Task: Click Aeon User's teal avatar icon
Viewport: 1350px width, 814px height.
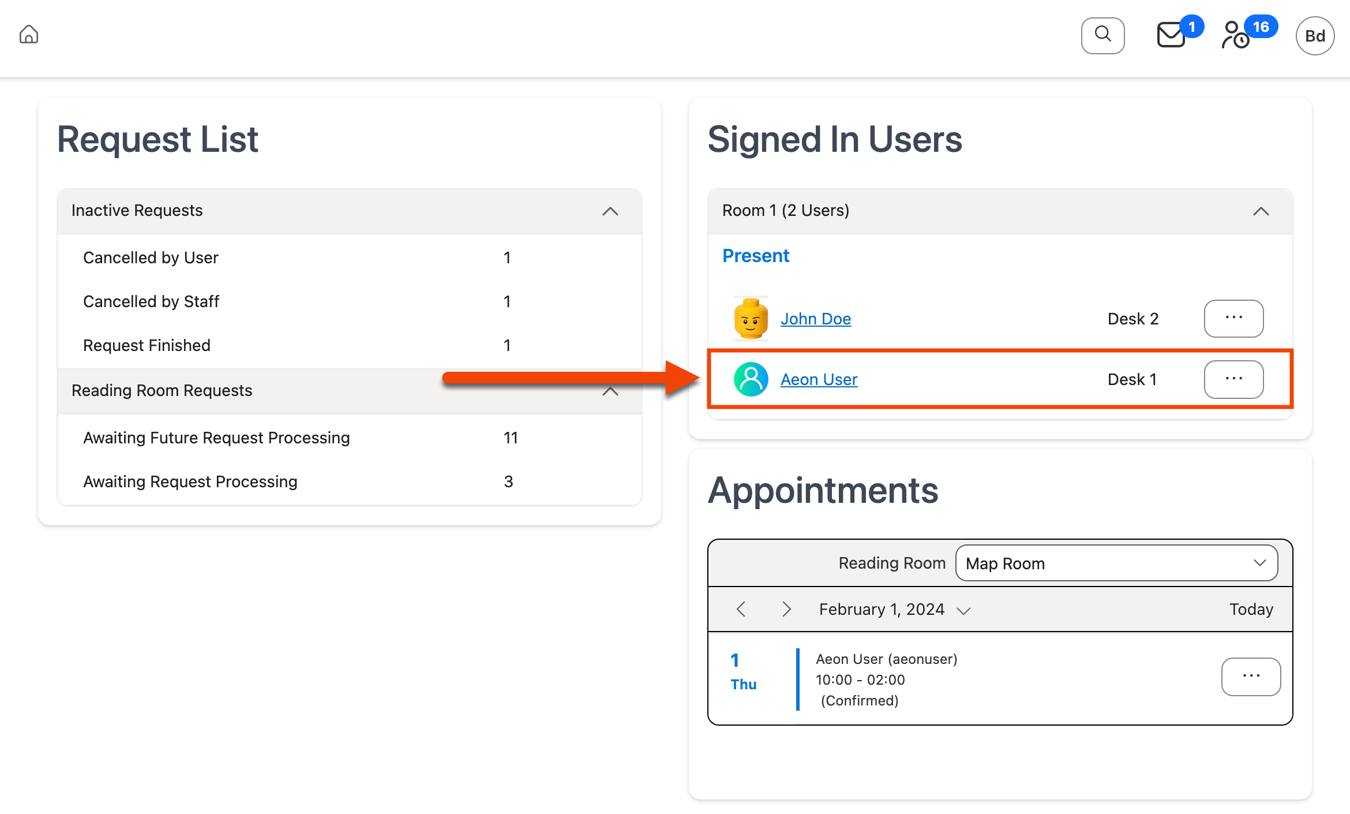Action: (751, 379)
